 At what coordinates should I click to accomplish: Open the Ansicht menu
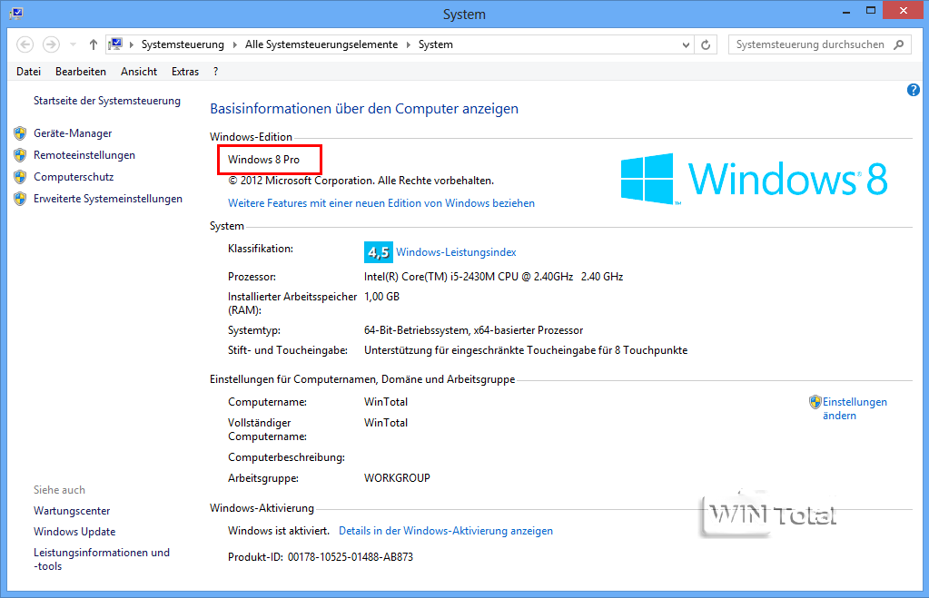(x=139, y=72)
